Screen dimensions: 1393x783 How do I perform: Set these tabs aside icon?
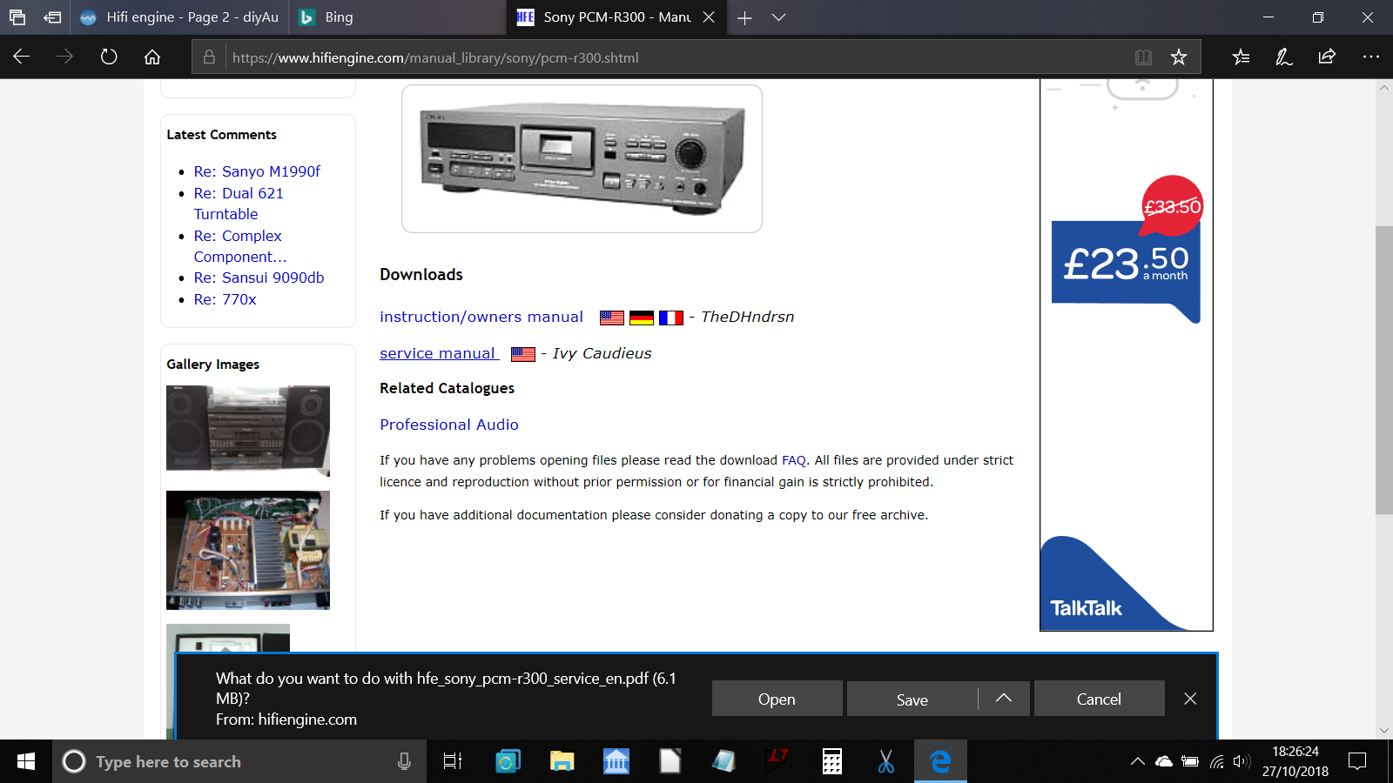52,17
